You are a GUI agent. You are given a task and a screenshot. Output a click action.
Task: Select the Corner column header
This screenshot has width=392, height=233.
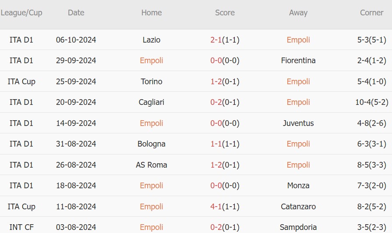371,13
